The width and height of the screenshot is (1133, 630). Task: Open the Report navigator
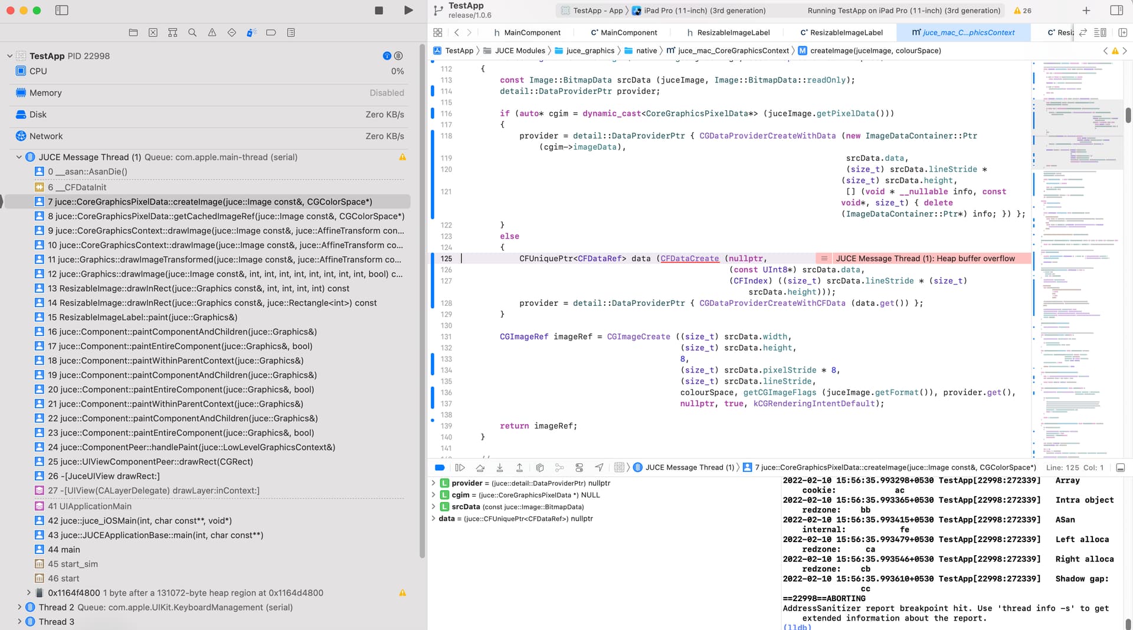pos(291,32)
